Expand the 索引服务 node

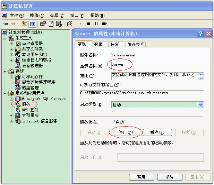click(11, 115)
